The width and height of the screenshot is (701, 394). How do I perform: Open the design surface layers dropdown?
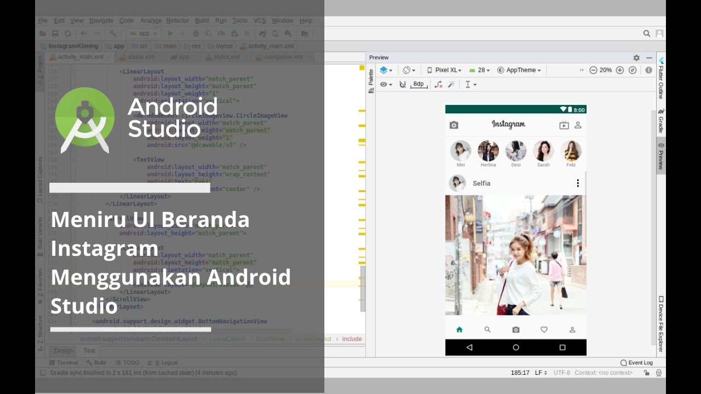pyautogui.click(x=386, y=70)
